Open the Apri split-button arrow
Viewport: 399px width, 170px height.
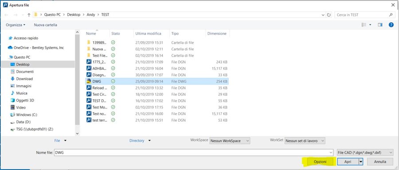pos(361,162)
